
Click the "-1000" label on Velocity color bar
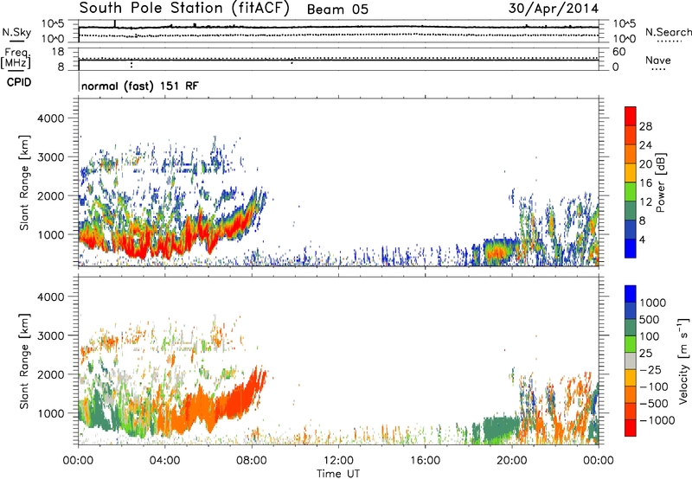point(657,420)
